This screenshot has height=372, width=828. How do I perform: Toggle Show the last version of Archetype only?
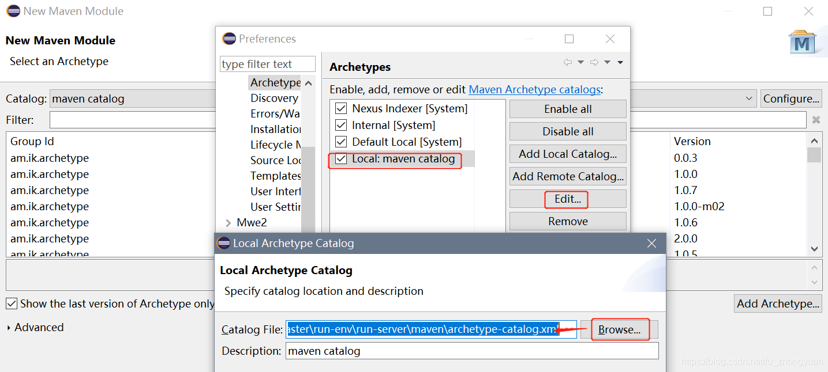[x=12, y=303]
